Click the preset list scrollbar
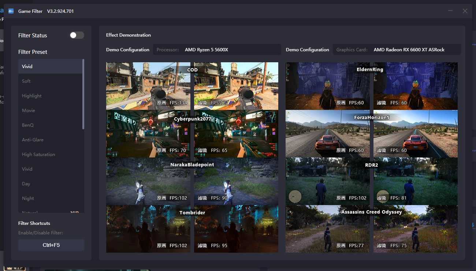Screen dimensions: 476x271 [83, 94]
